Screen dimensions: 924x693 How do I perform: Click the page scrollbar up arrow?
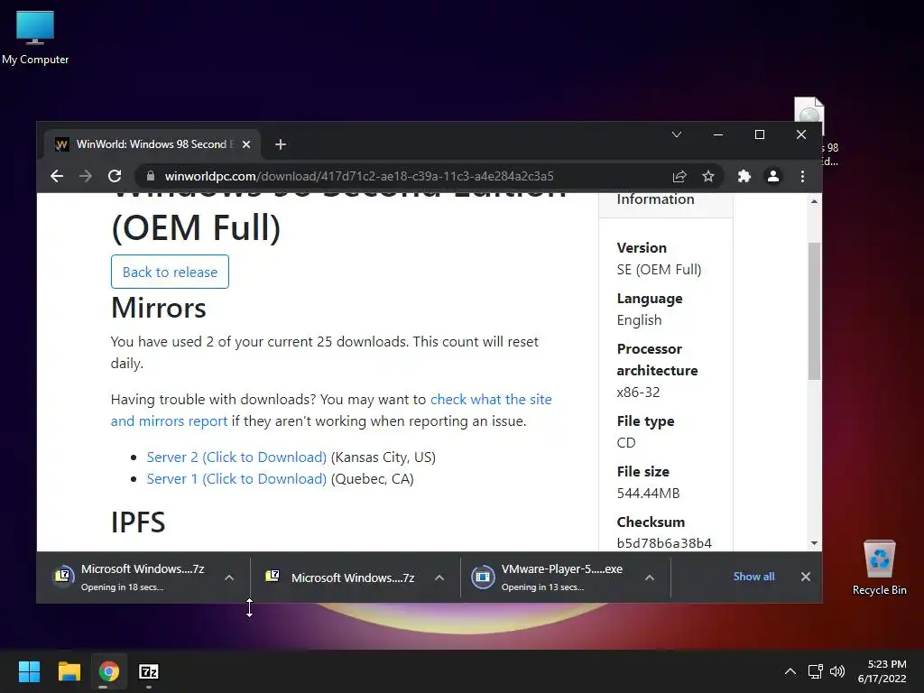tap(815, 201)
